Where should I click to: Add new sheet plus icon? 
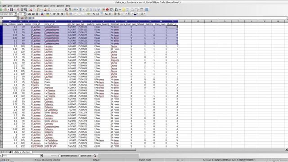click(x=10, y=152)
